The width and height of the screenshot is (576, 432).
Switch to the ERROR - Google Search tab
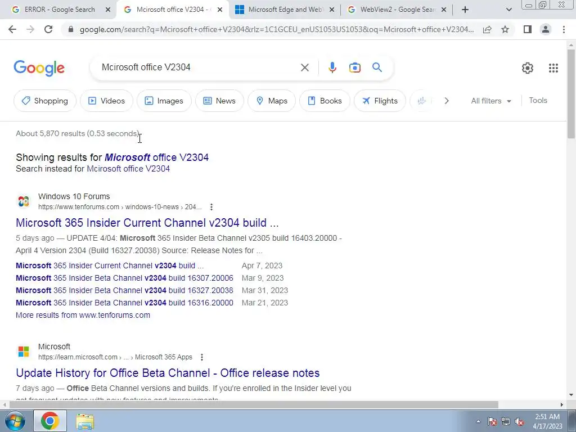point(58,10)
